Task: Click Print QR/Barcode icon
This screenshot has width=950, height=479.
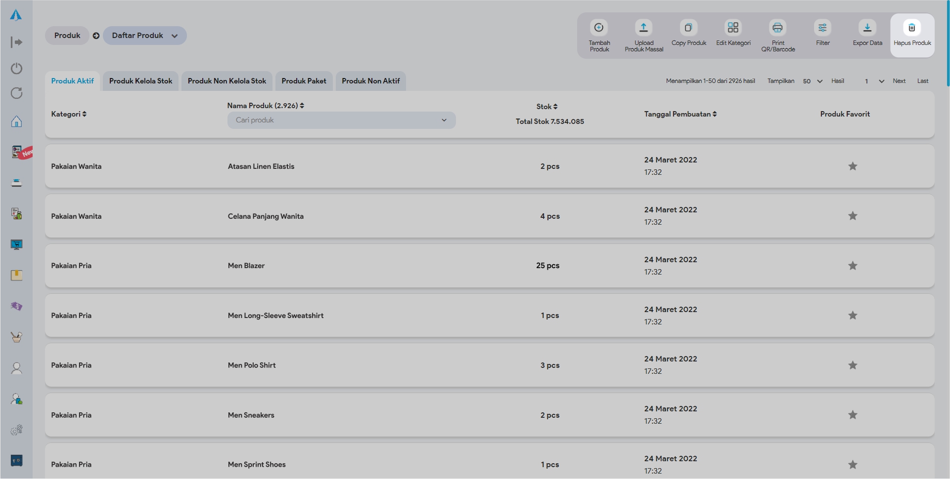Action: [777, 28]
